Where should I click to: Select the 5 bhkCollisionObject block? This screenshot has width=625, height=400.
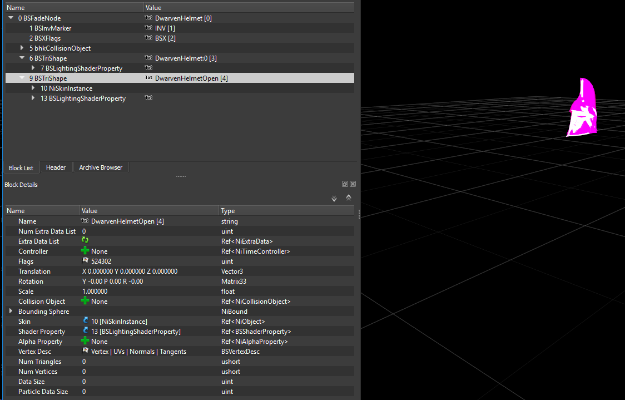tap(60, 48)
